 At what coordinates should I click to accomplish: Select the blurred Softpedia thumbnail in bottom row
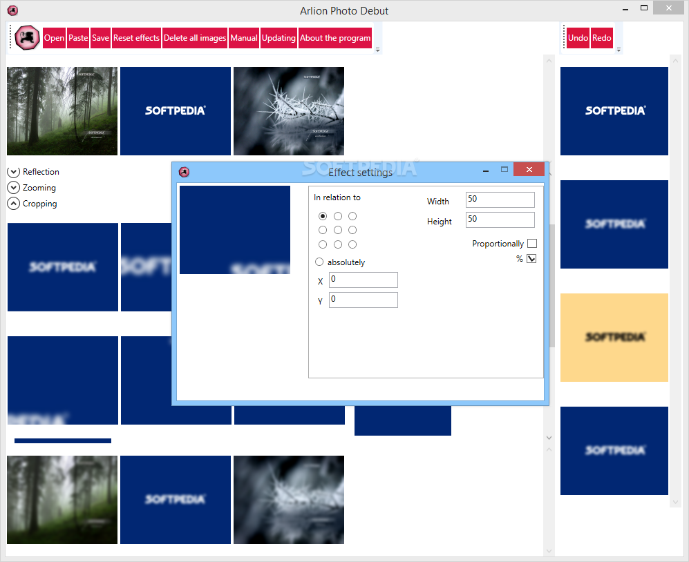176,500
